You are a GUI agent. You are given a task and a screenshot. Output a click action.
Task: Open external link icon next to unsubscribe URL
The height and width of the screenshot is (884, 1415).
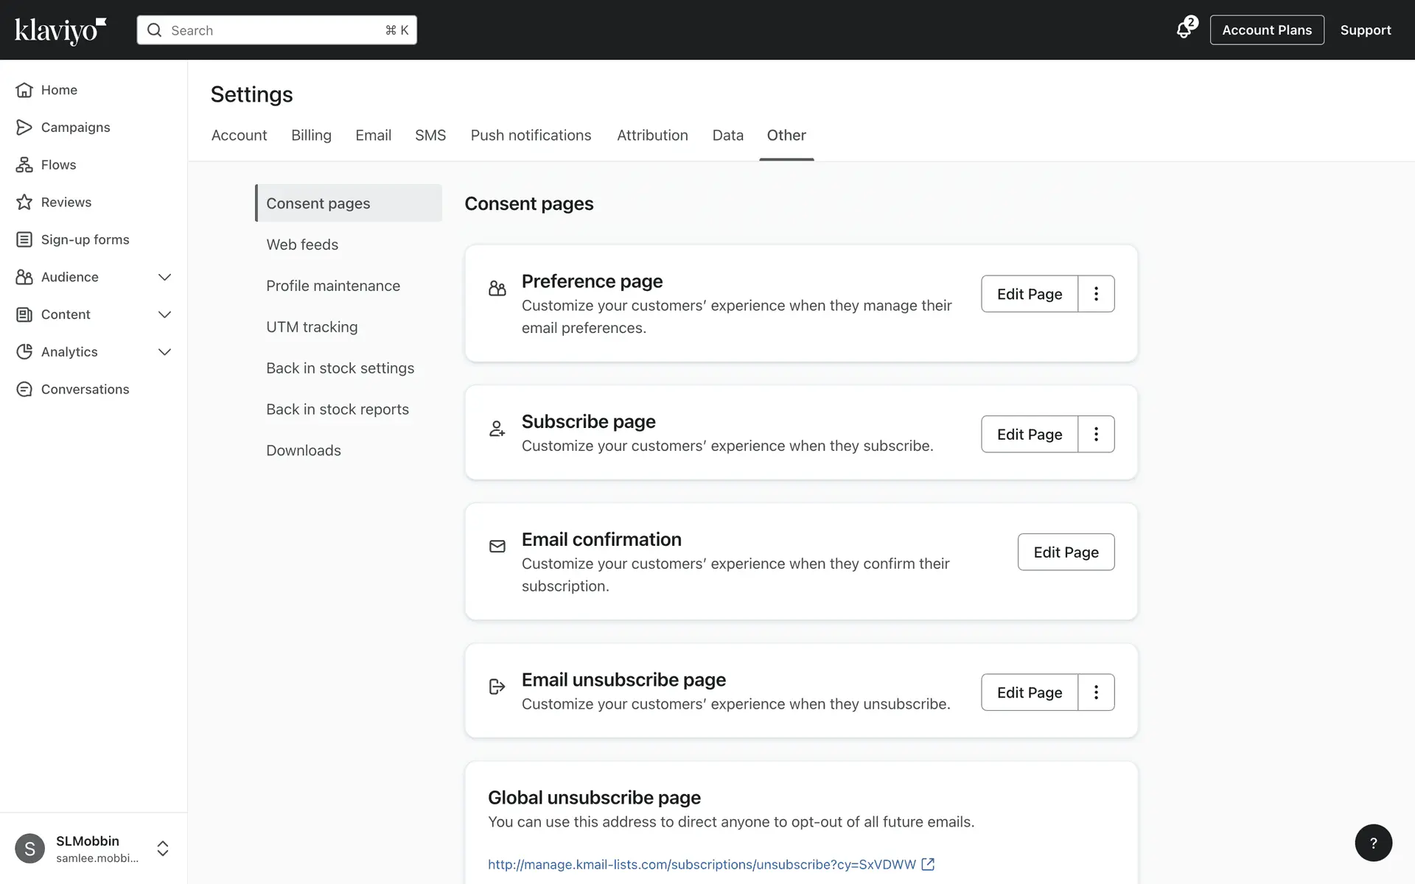[x=928, y=864]
